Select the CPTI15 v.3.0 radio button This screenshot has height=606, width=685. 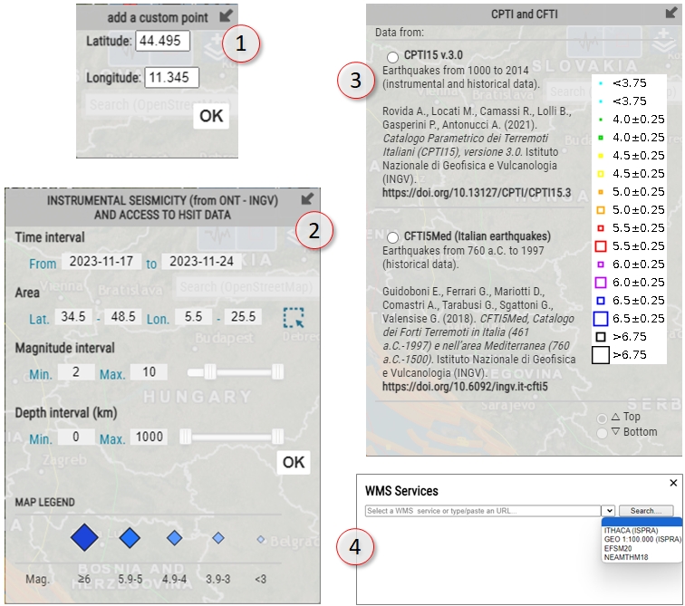coord(392,57)
